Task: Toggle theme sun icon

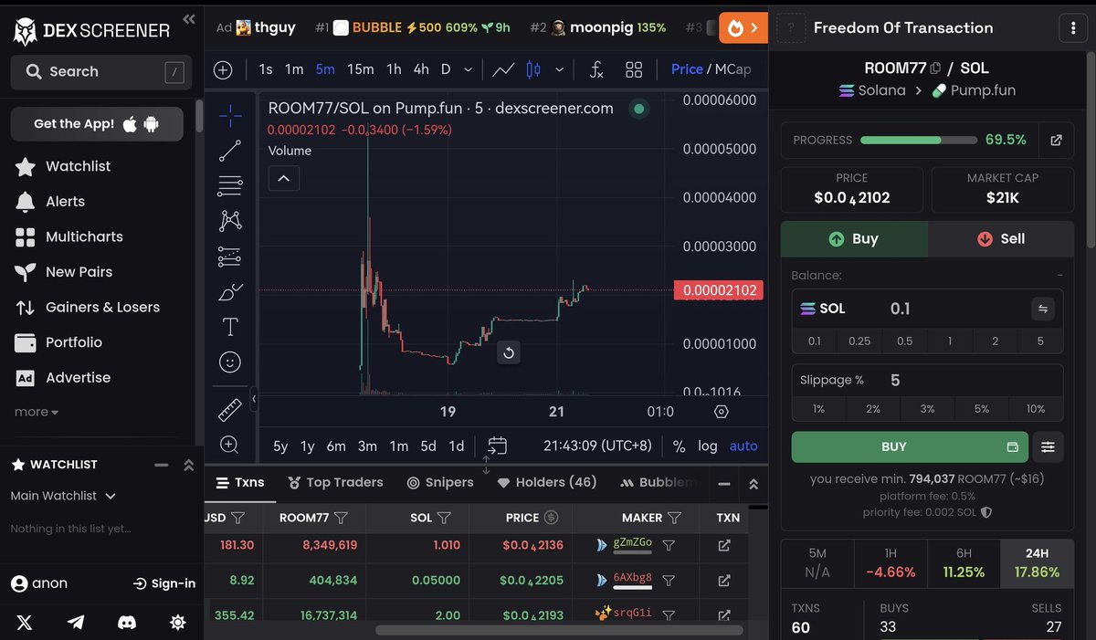Action: coord(178,622)
